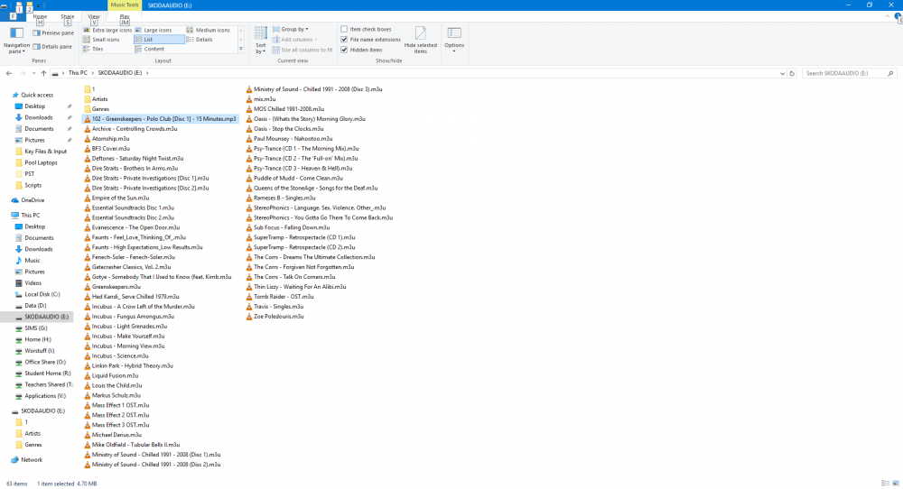Go up one folder level

pos(43,73)
